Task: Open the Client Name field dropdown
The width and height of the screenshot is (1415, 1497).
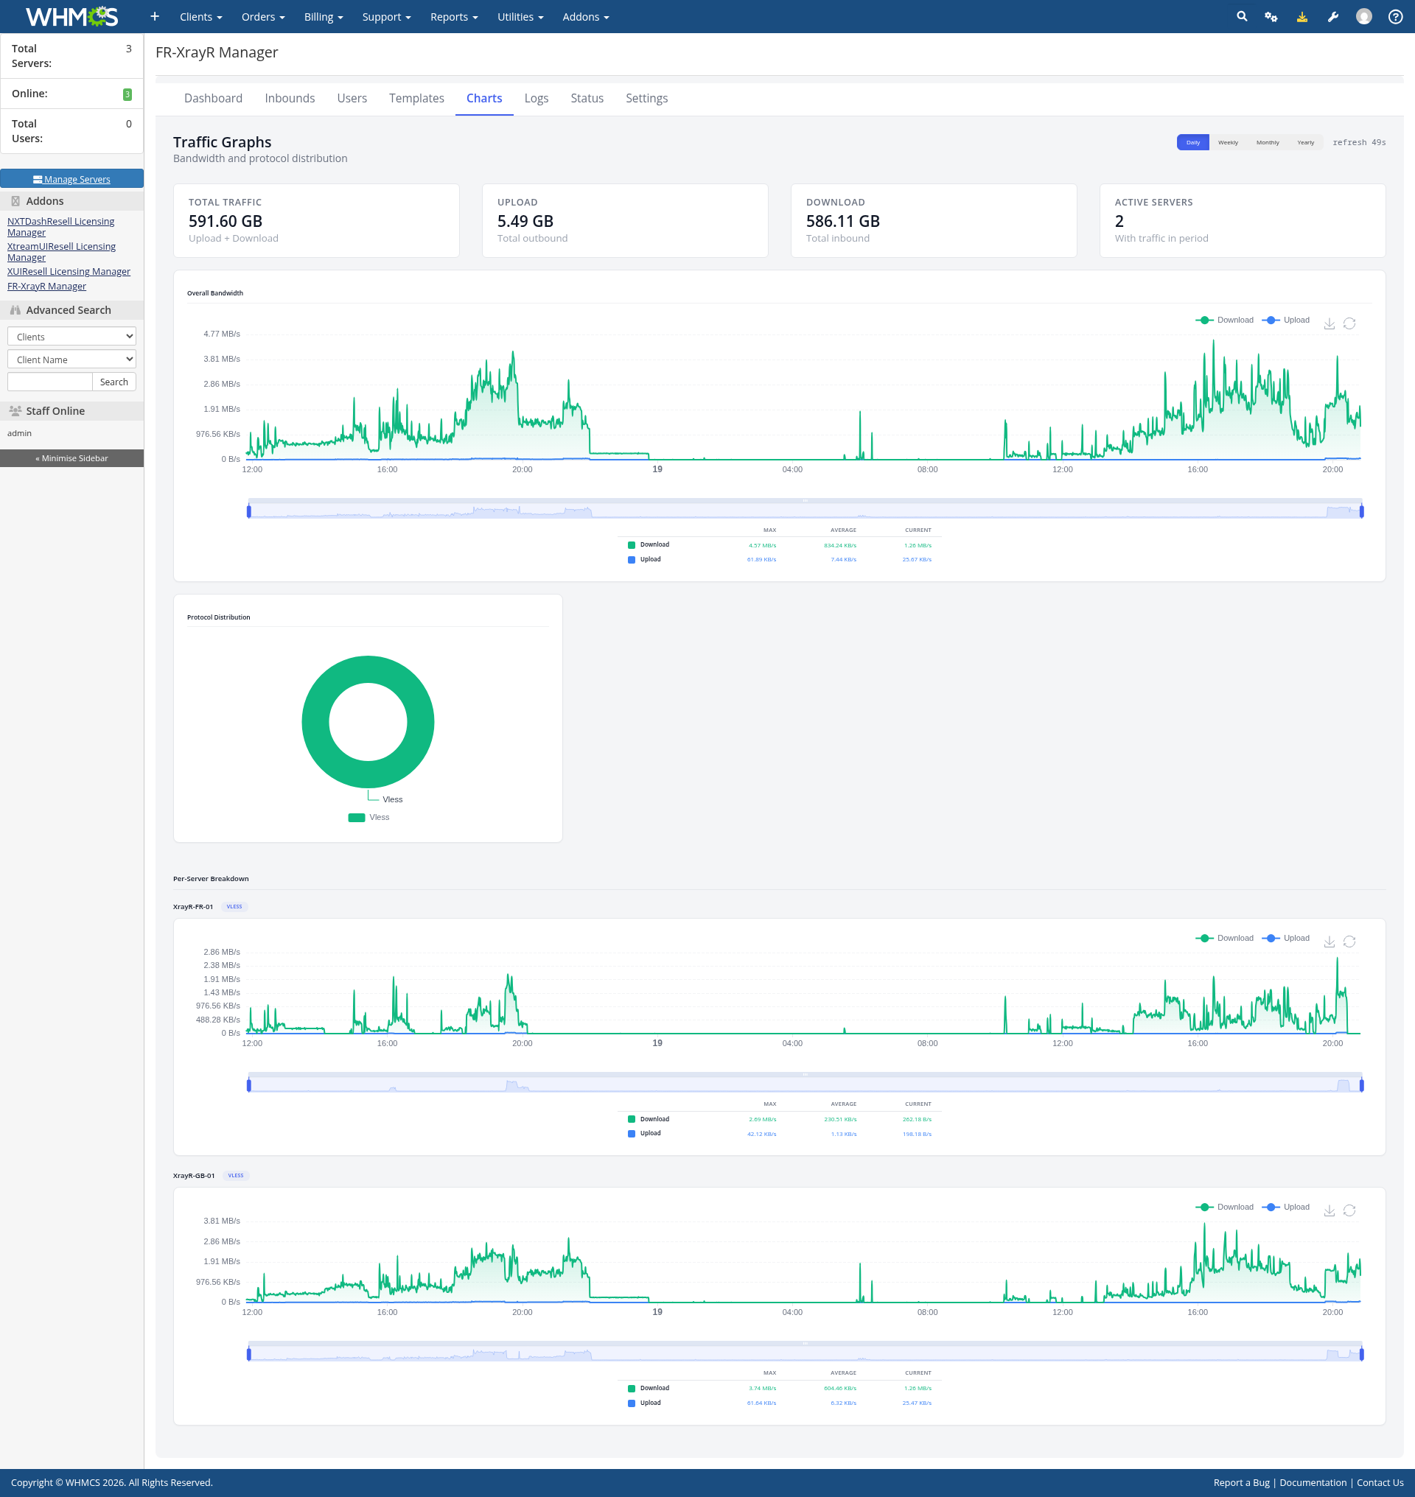Action: coord(71,359)
